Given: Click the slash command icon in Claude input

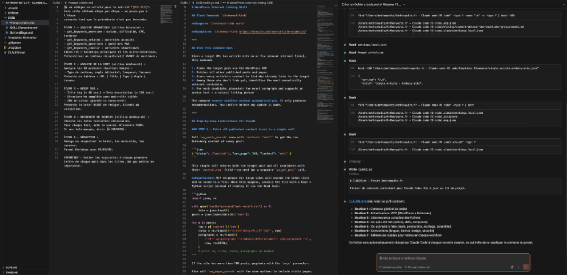Looking at the screenshot, I should click(518, 267).
